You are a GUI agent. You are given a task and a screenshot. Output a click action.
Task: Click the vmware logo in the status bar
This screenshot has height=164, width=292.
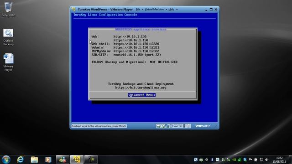203,126
